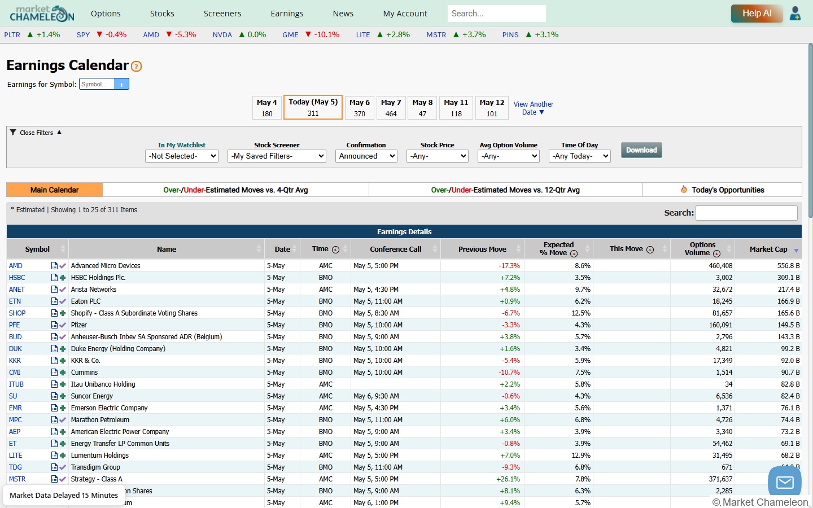Image resolution: width=813 pixels, height=508 pixels.
Task: Open the Stock Price dropdown
Action: point(438,156)
